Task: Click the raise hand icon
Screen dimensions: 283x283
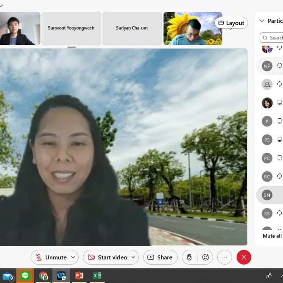Action: [x=189, y=257]
